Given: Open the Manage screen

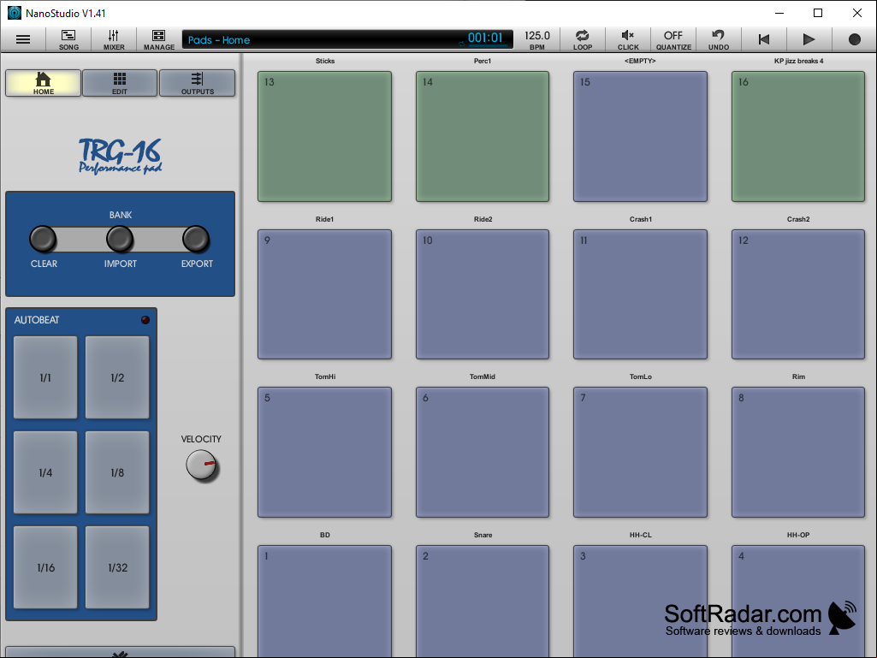Looking at the screenshot, I should (x=159, y=39).
